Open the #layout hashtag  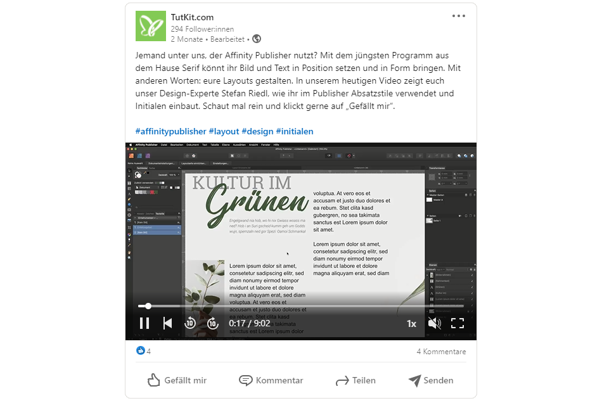(224, 131)
